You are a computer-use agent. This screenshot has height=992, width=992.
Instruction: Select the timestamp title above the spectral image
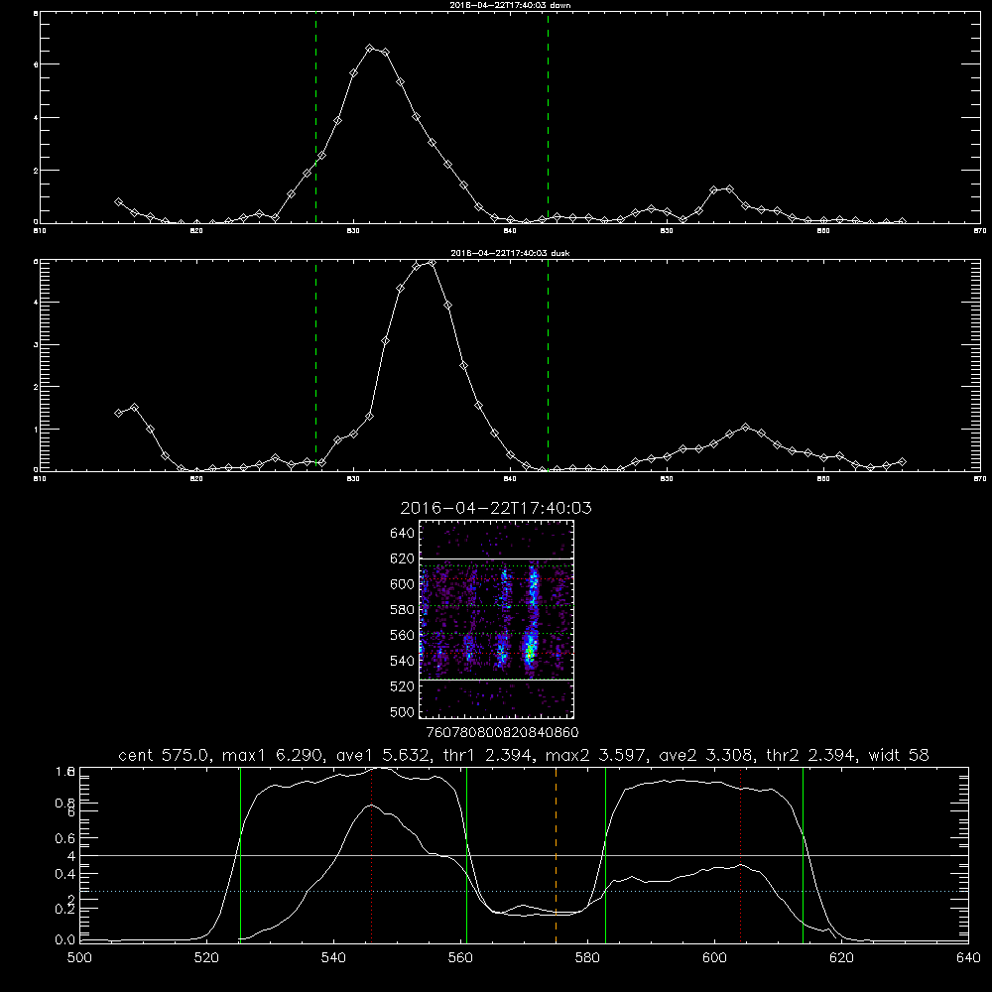pos(496,508)
